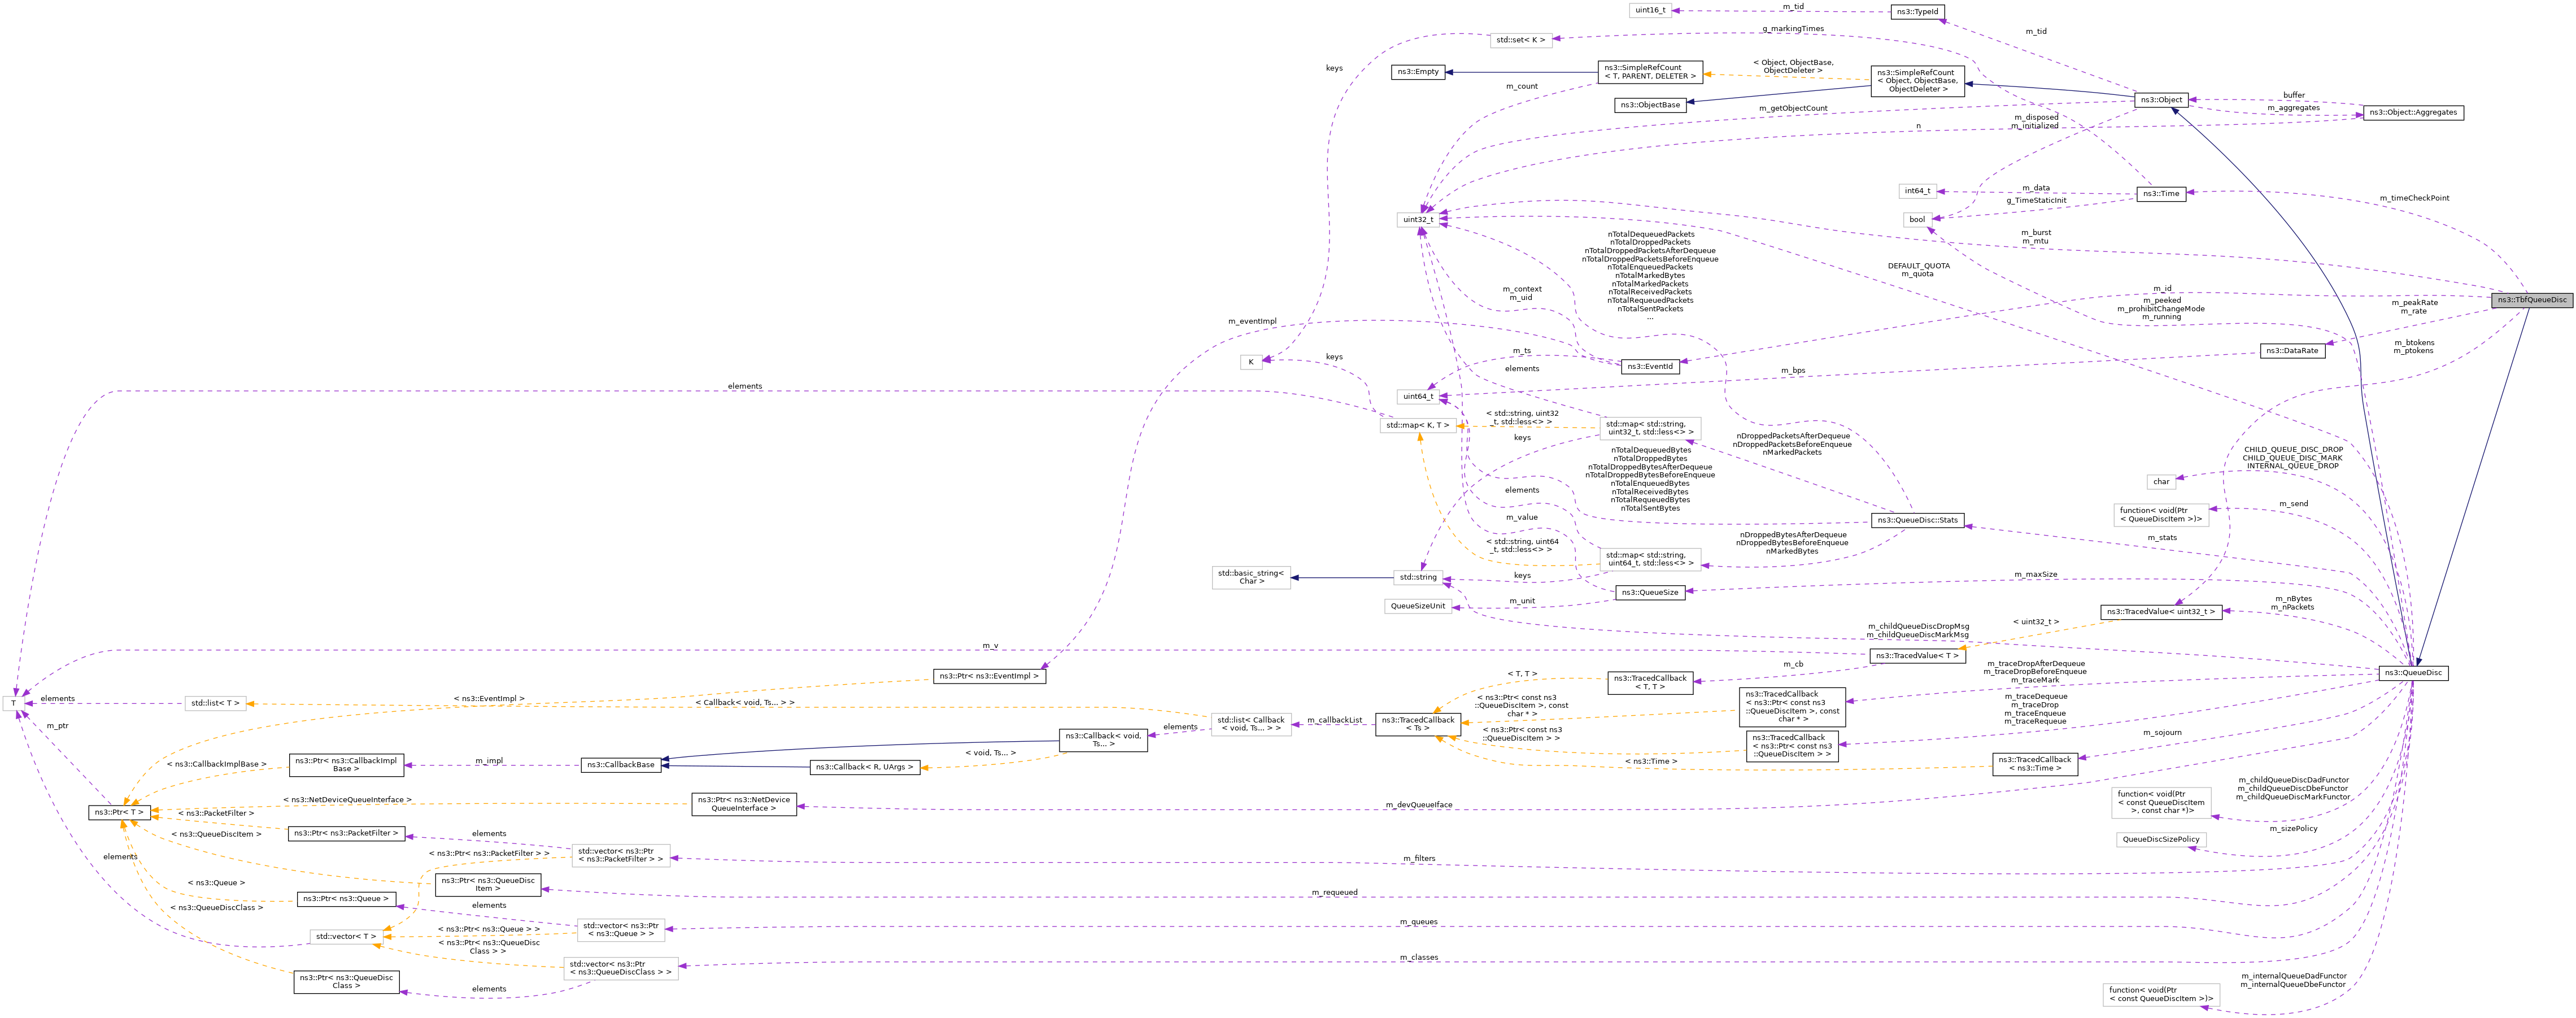Select std::vector< ns3::Ptr< ns3::Queue > > node
This screenshot has height=1018, width=2576.
pos(620,931)
